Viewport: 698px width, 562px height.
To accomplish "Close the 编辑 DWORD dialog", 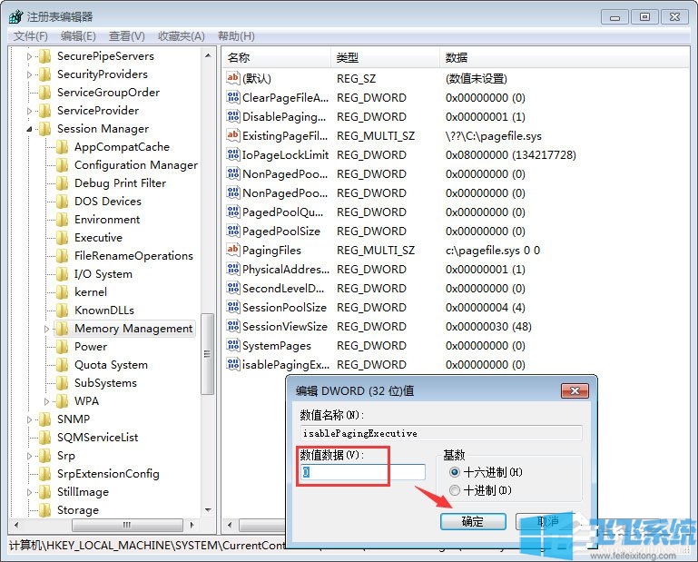I will coord(575,390).
